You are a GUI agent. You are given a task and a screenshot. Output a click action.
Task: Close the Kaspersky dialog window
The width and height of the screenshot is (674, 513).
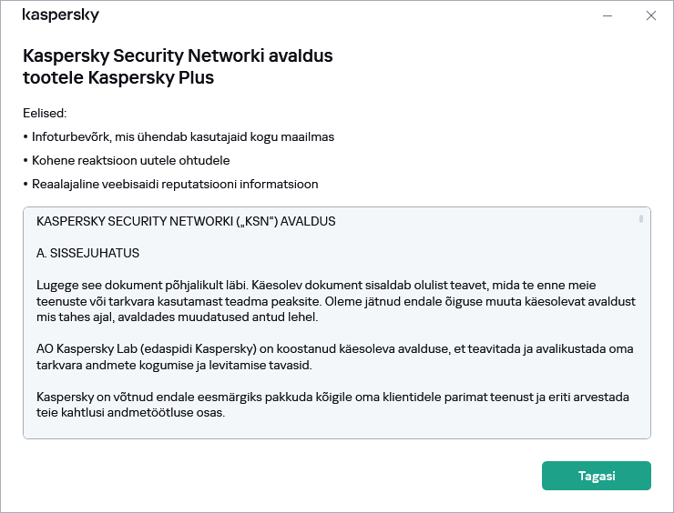pos(651,15)
